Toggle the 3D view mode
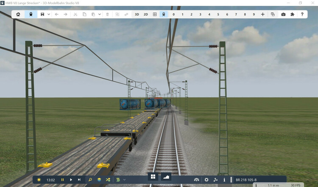 point(137,14)
